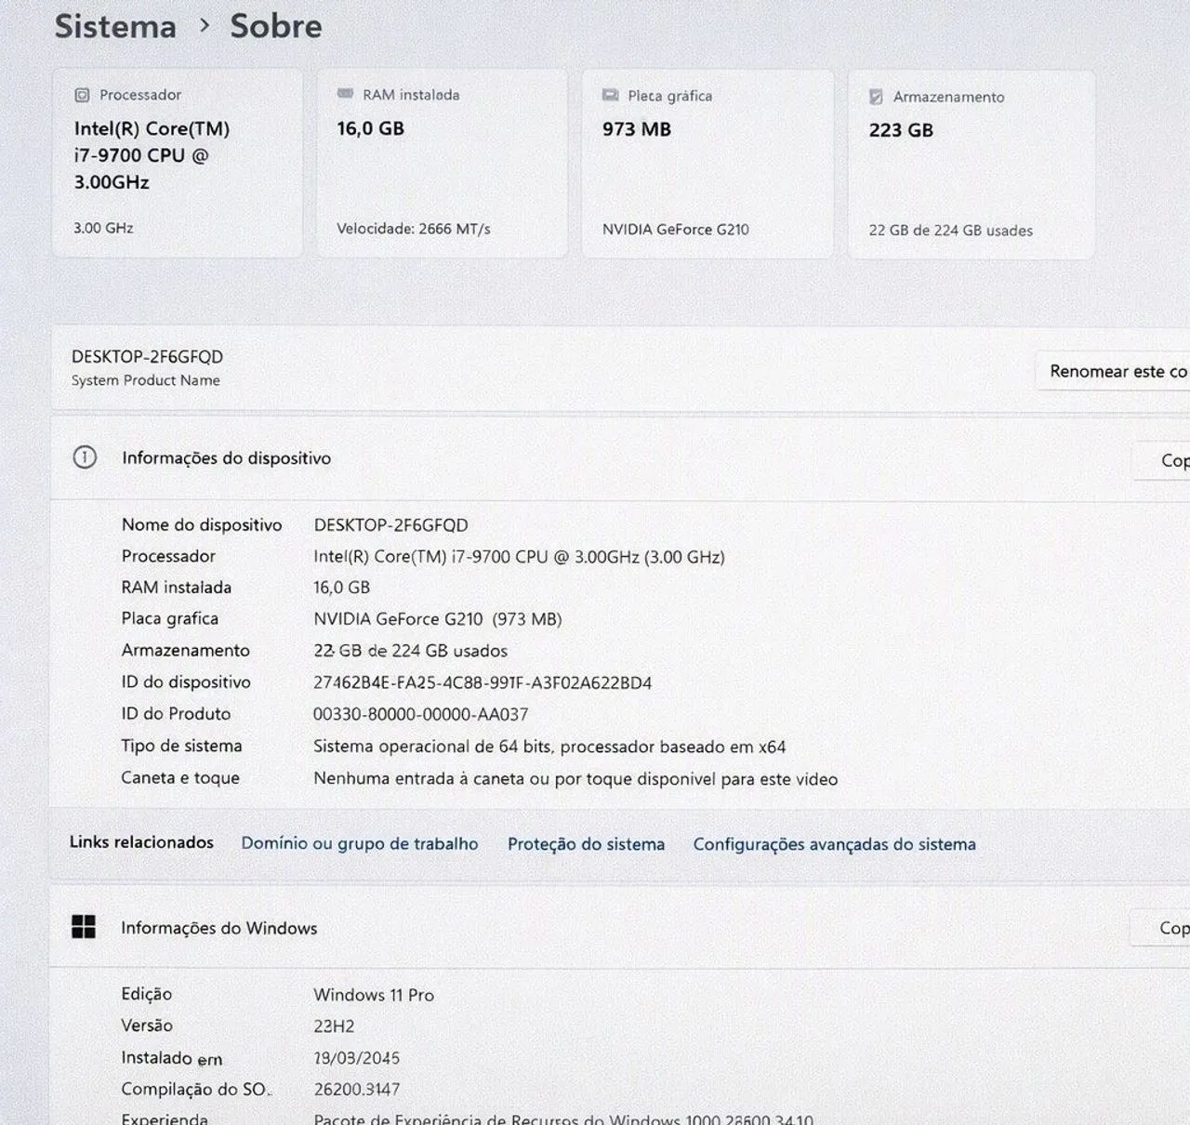Screen dimensions: 1190x1125
Task: Click the "Edição" row label
Action: [x=147, y=994]
